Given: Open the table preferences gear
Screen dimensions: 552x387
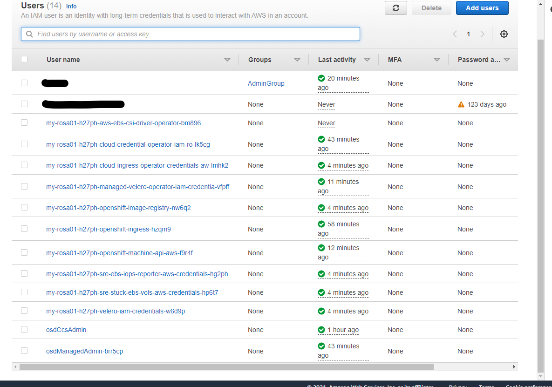Looking at the screenshot, I should pyautogui.click(x=504, y=34).
